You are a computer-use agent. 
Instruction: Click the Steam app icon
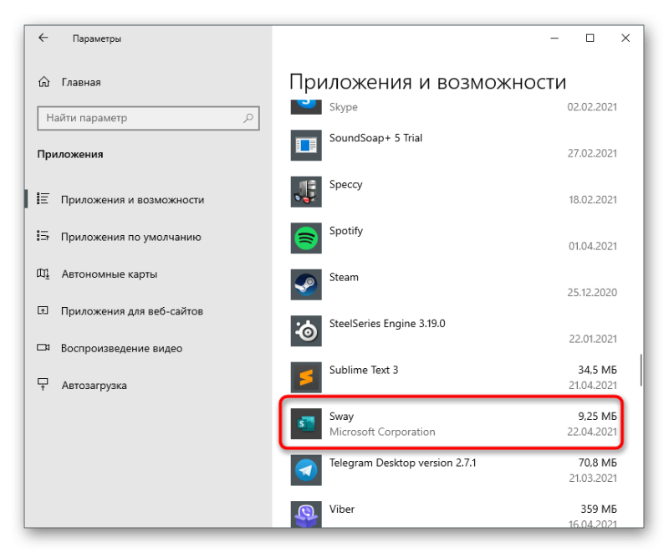point(306,284)
